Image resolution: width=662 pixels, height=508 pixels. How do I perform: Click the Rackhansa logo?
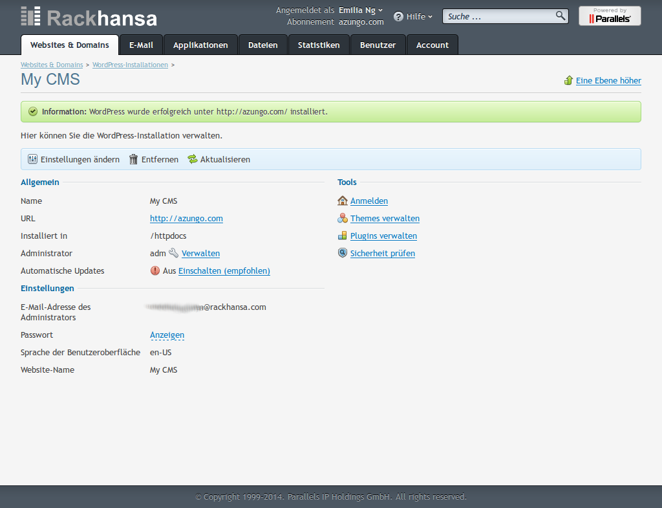tap(89, 17)
